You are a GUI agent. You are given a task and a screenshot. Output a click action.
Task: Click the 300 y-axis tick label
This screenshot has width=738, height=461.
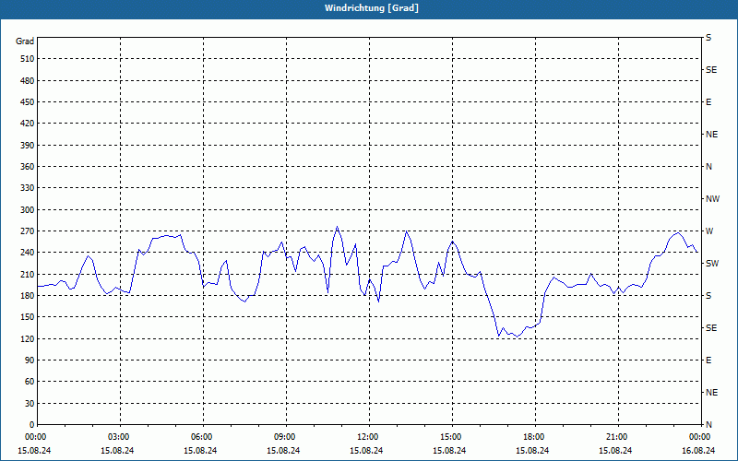[x=28, y=210]
